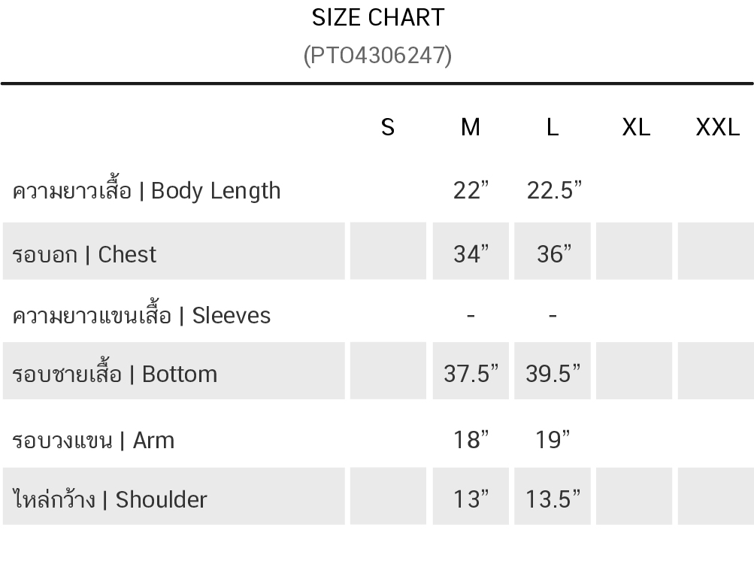
Task: Click the Sleeves row label
Action: (141, 314)
